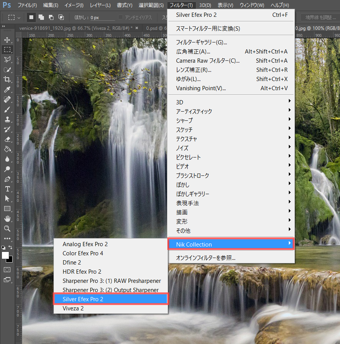Click the ぼかし feather value field
340x344 pixels.
[103, 18]
